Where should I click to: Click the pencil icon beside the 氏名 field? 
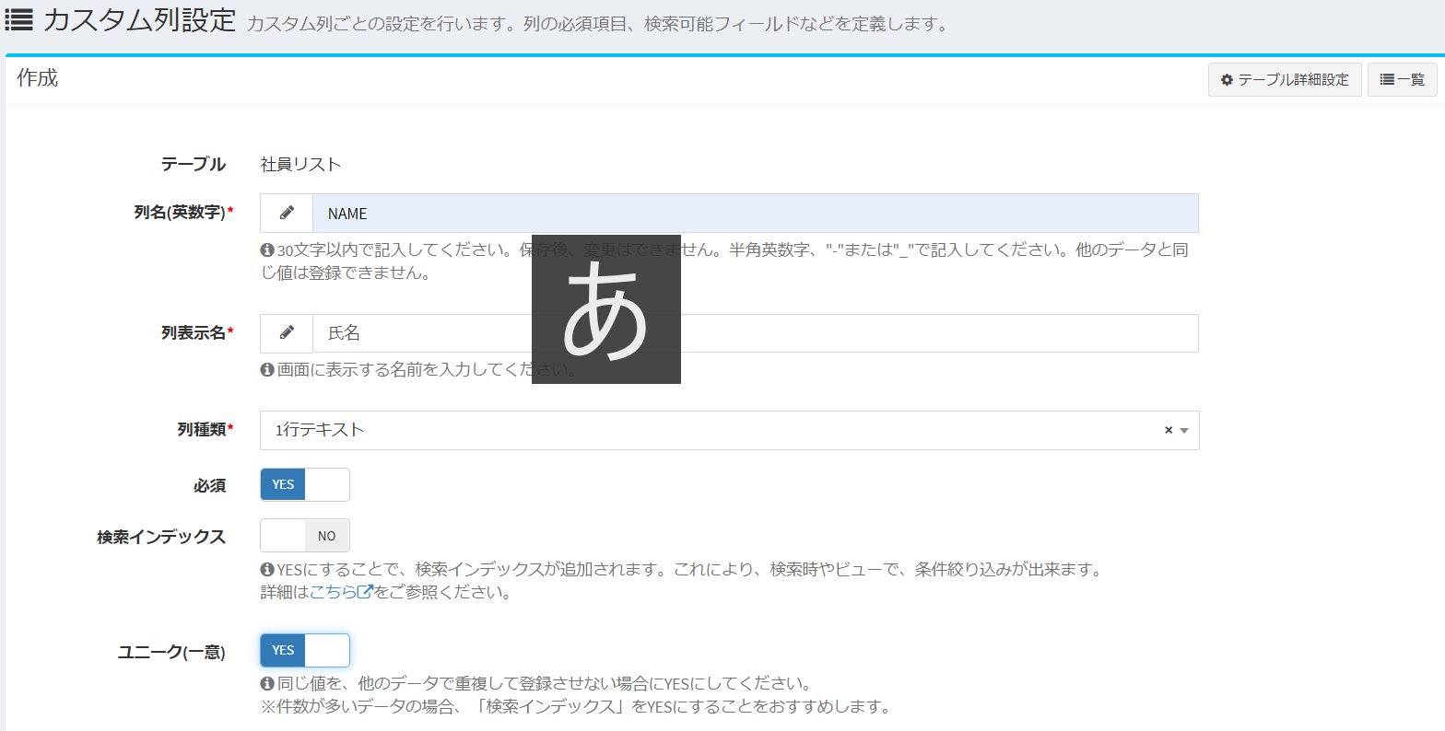tap(287, 332)
